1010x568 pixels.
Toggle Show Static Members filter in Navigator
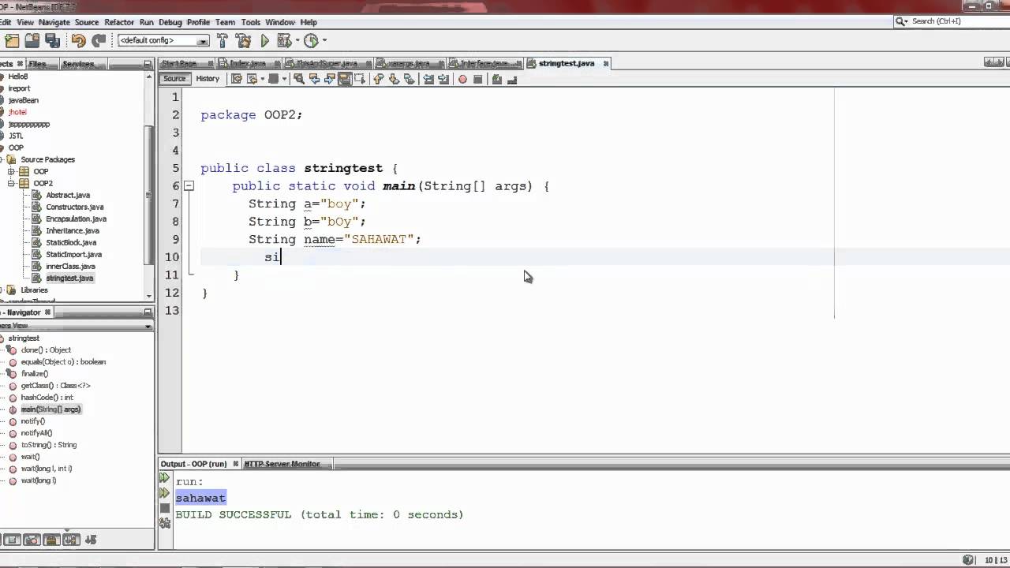[32, 540]
